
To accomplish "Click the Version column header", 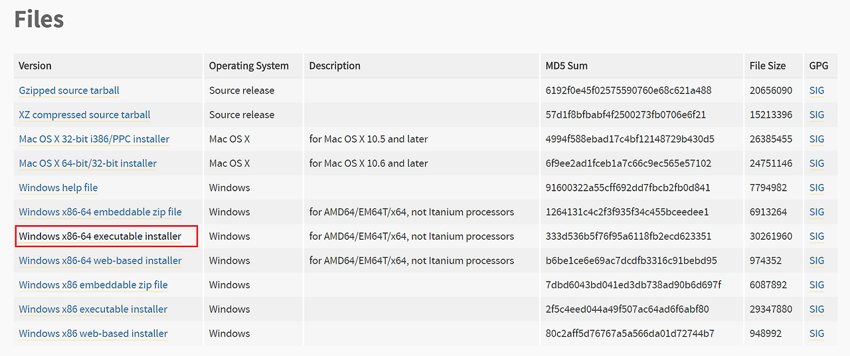I will 35,66.
